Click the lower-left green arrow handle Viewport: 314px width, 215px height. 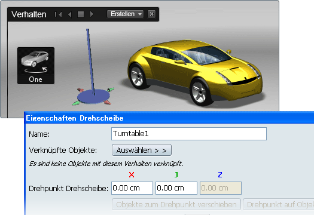[76, 103]
